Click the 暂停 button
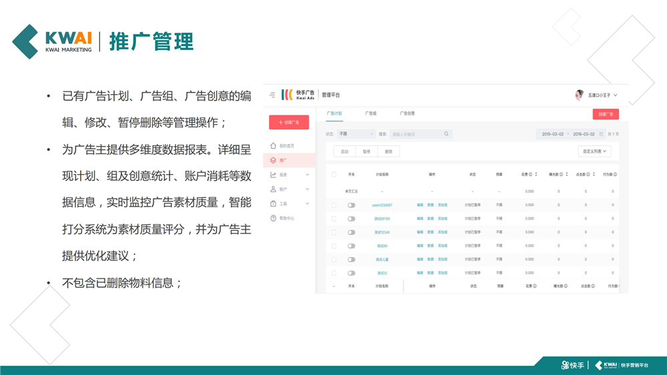The height and width of the screenshot is (375, 667). coord(366,151)
